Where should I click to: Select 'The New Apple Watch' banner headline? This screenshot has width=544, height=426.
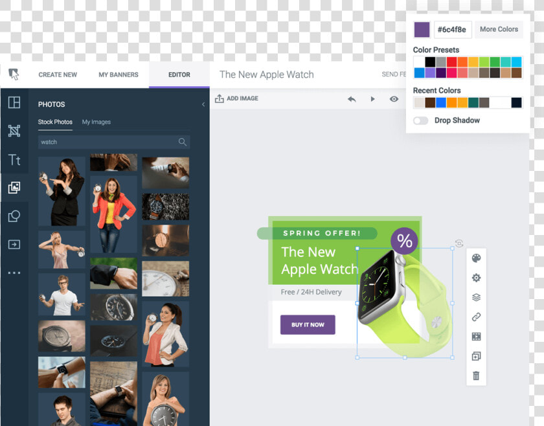point(319,260)
